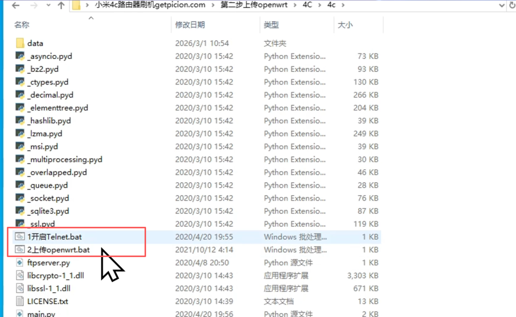Select the data folder icon
The height and width of the screenshot is (317, 516).
click(20, 43)
